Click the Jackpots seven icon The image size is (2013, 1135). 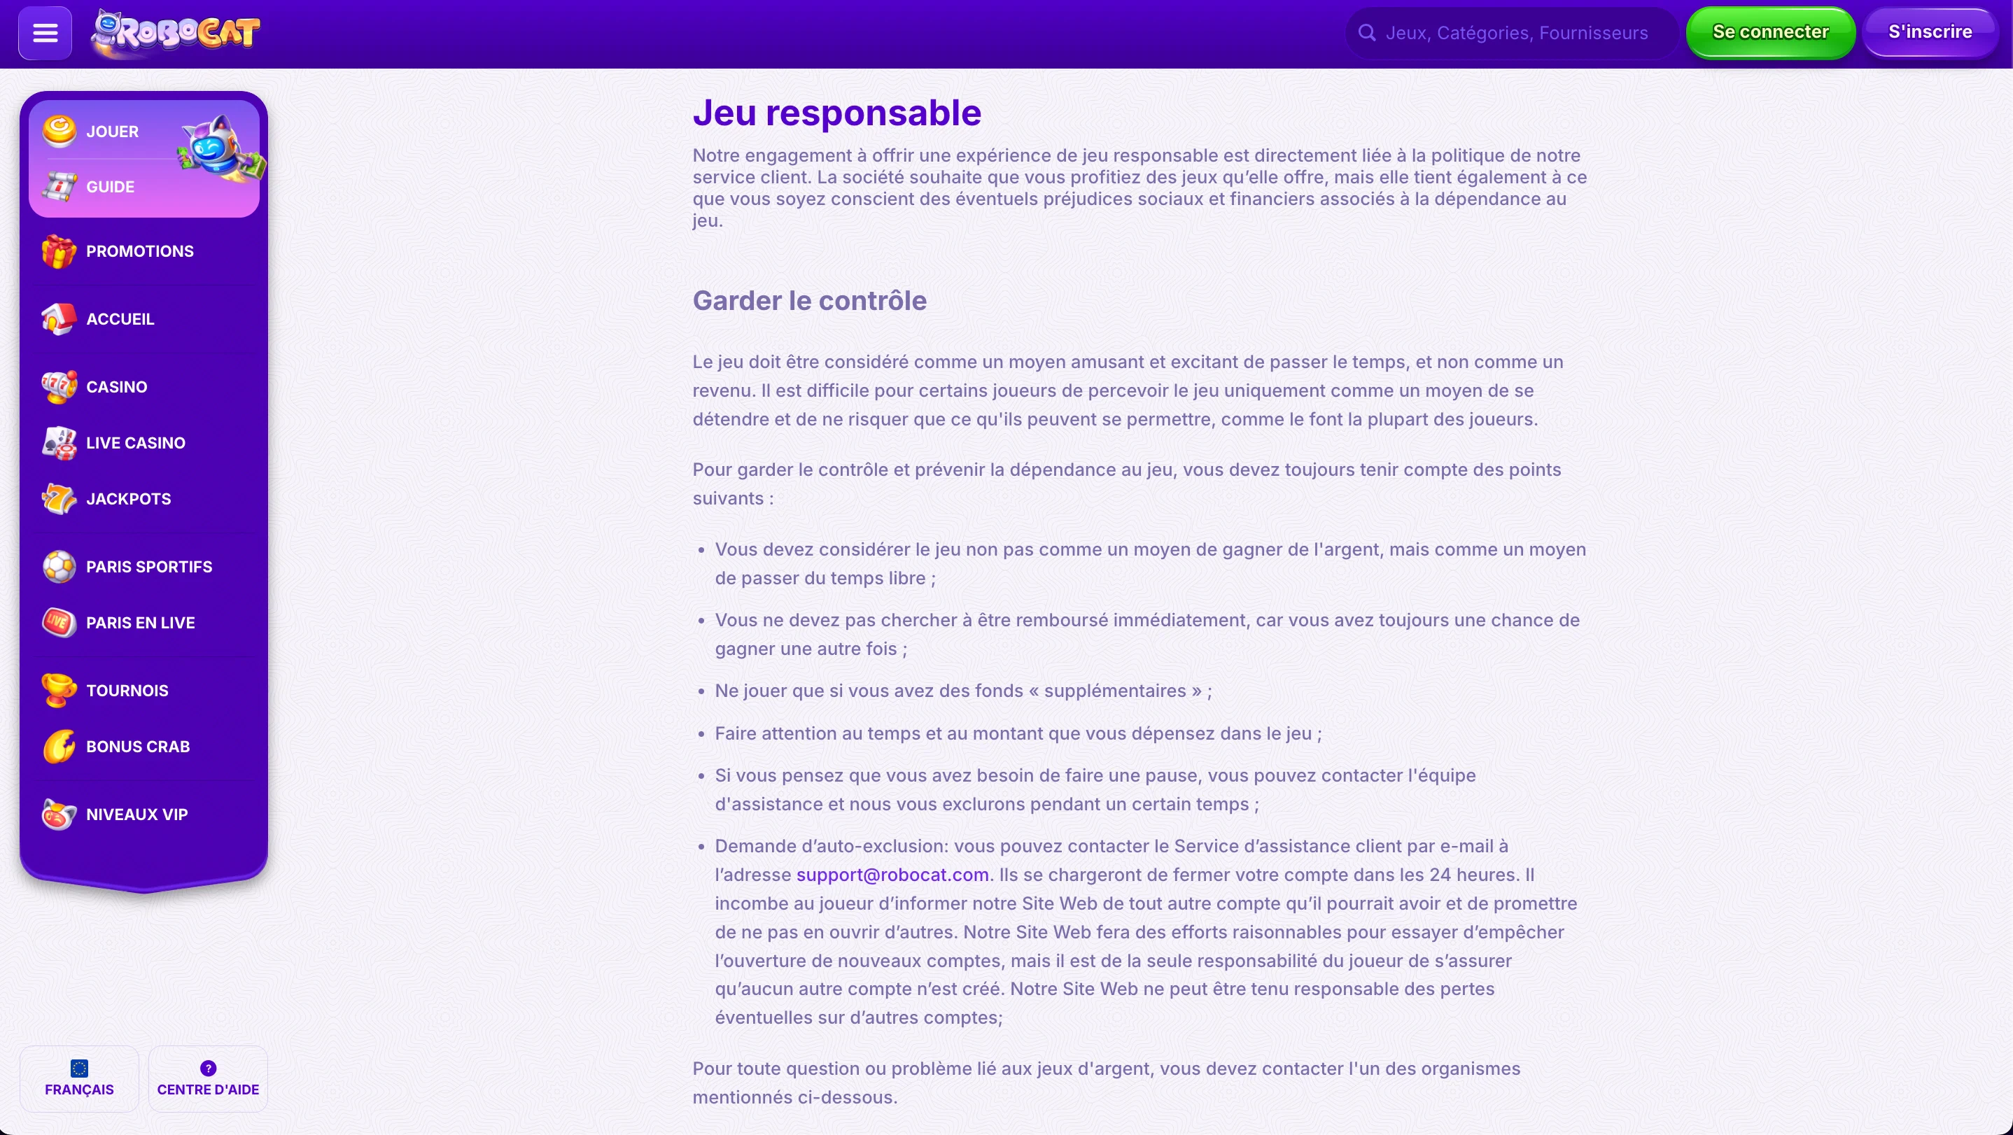[59, 499]
